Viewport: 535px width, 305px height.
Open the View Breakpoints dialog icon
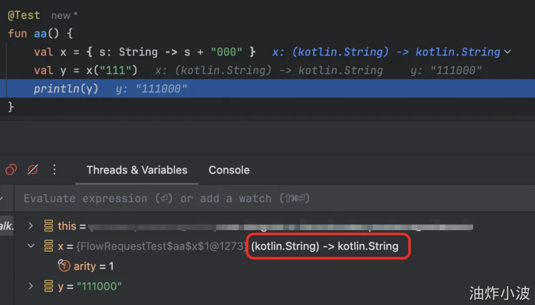click(11, 170)
